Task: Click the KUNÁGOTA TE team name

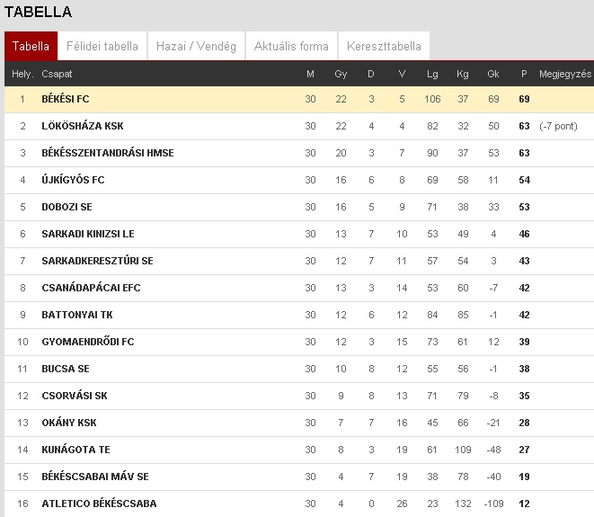Action: point(75,450)
